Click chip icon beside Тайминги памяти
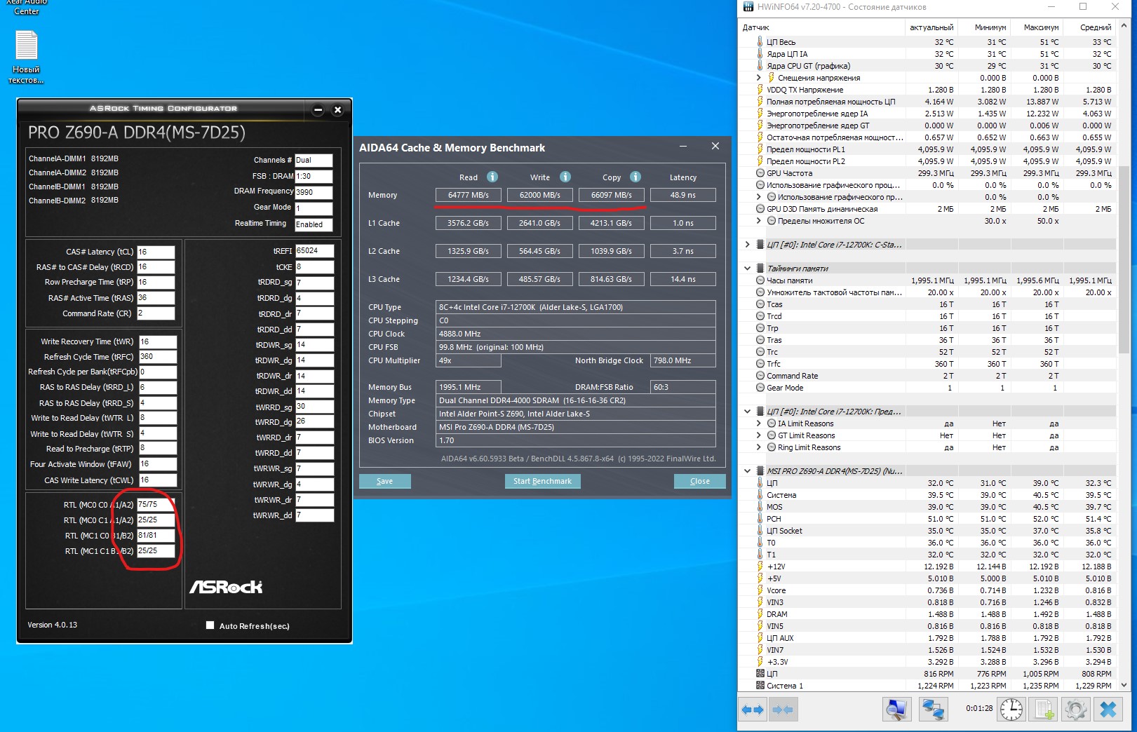This screenshot has height=732, width=1137. (760, 269)
